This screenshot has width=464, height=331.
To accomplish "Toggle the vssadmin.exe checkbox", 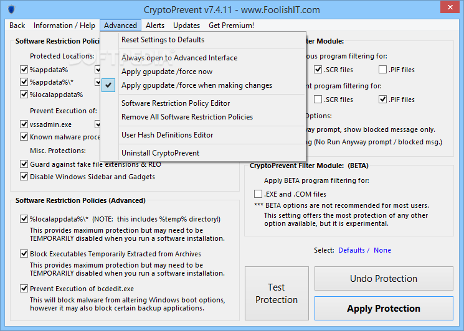I will click(24, 124).
